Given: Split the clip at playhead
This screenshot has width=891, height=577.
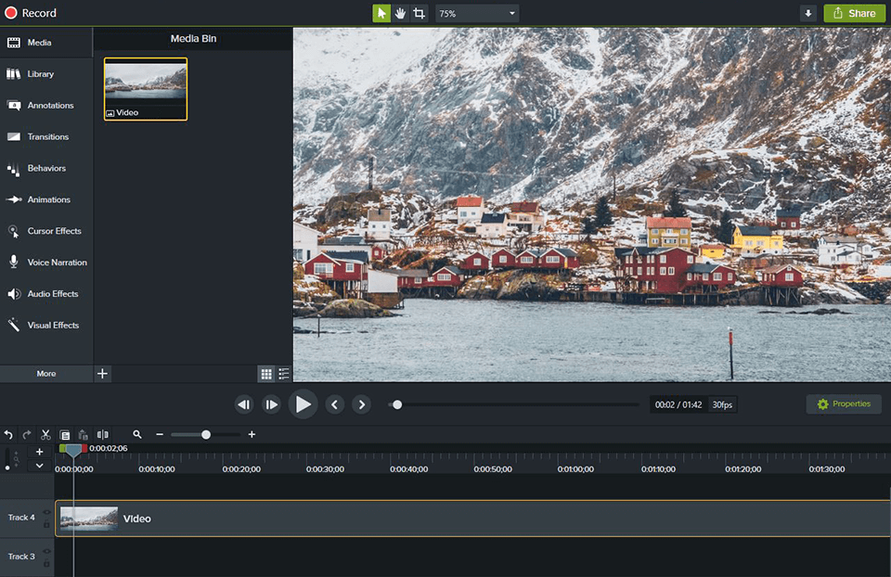Looking at the screenshot, I should pyautogui.click(x=102, y=434).
